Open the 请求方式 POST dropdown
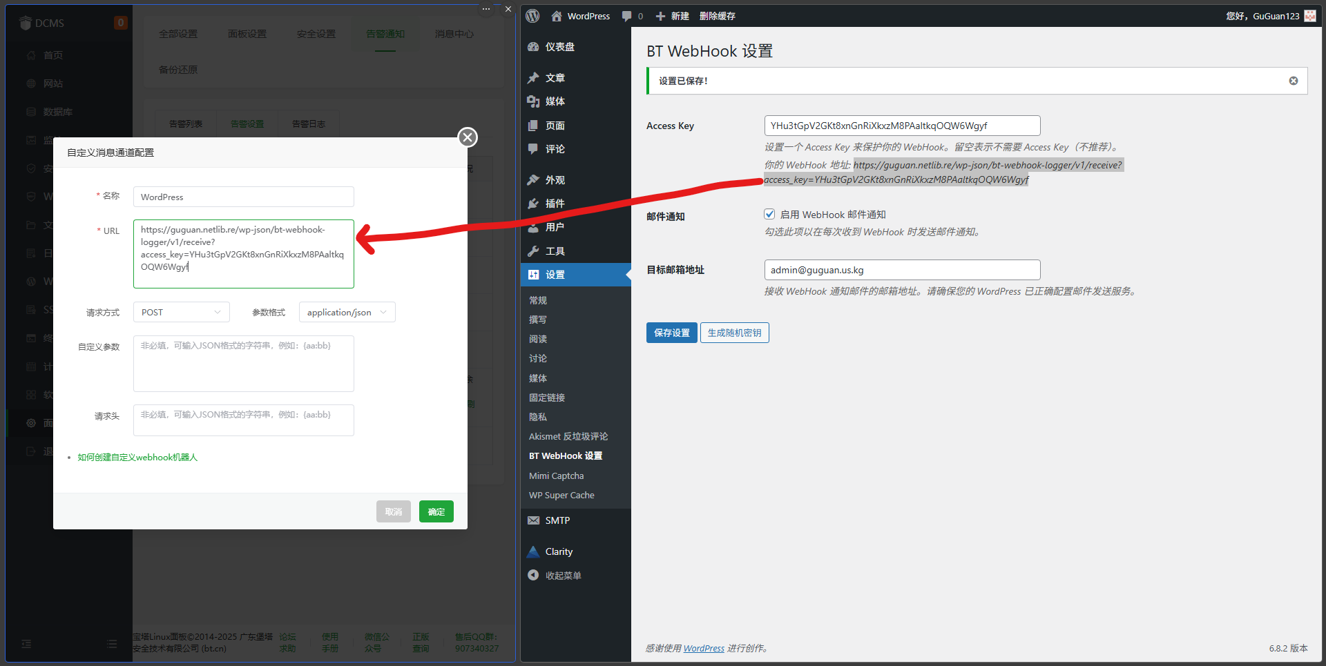This screenshot has height=666, width=1326. 181,312
